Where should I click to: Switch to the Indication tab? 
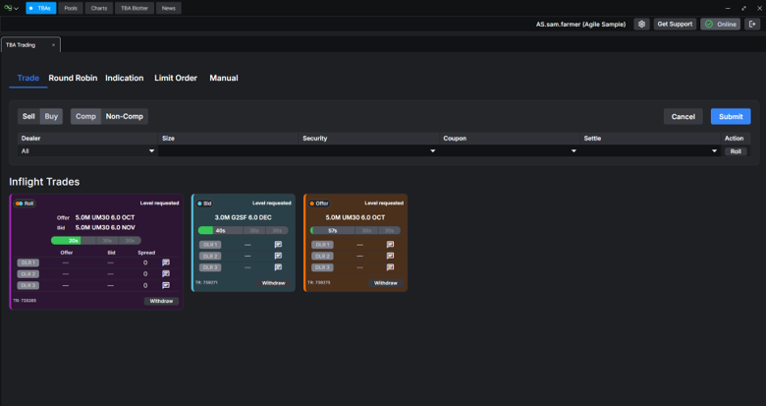pyautogui.click(x=125, y=78)
